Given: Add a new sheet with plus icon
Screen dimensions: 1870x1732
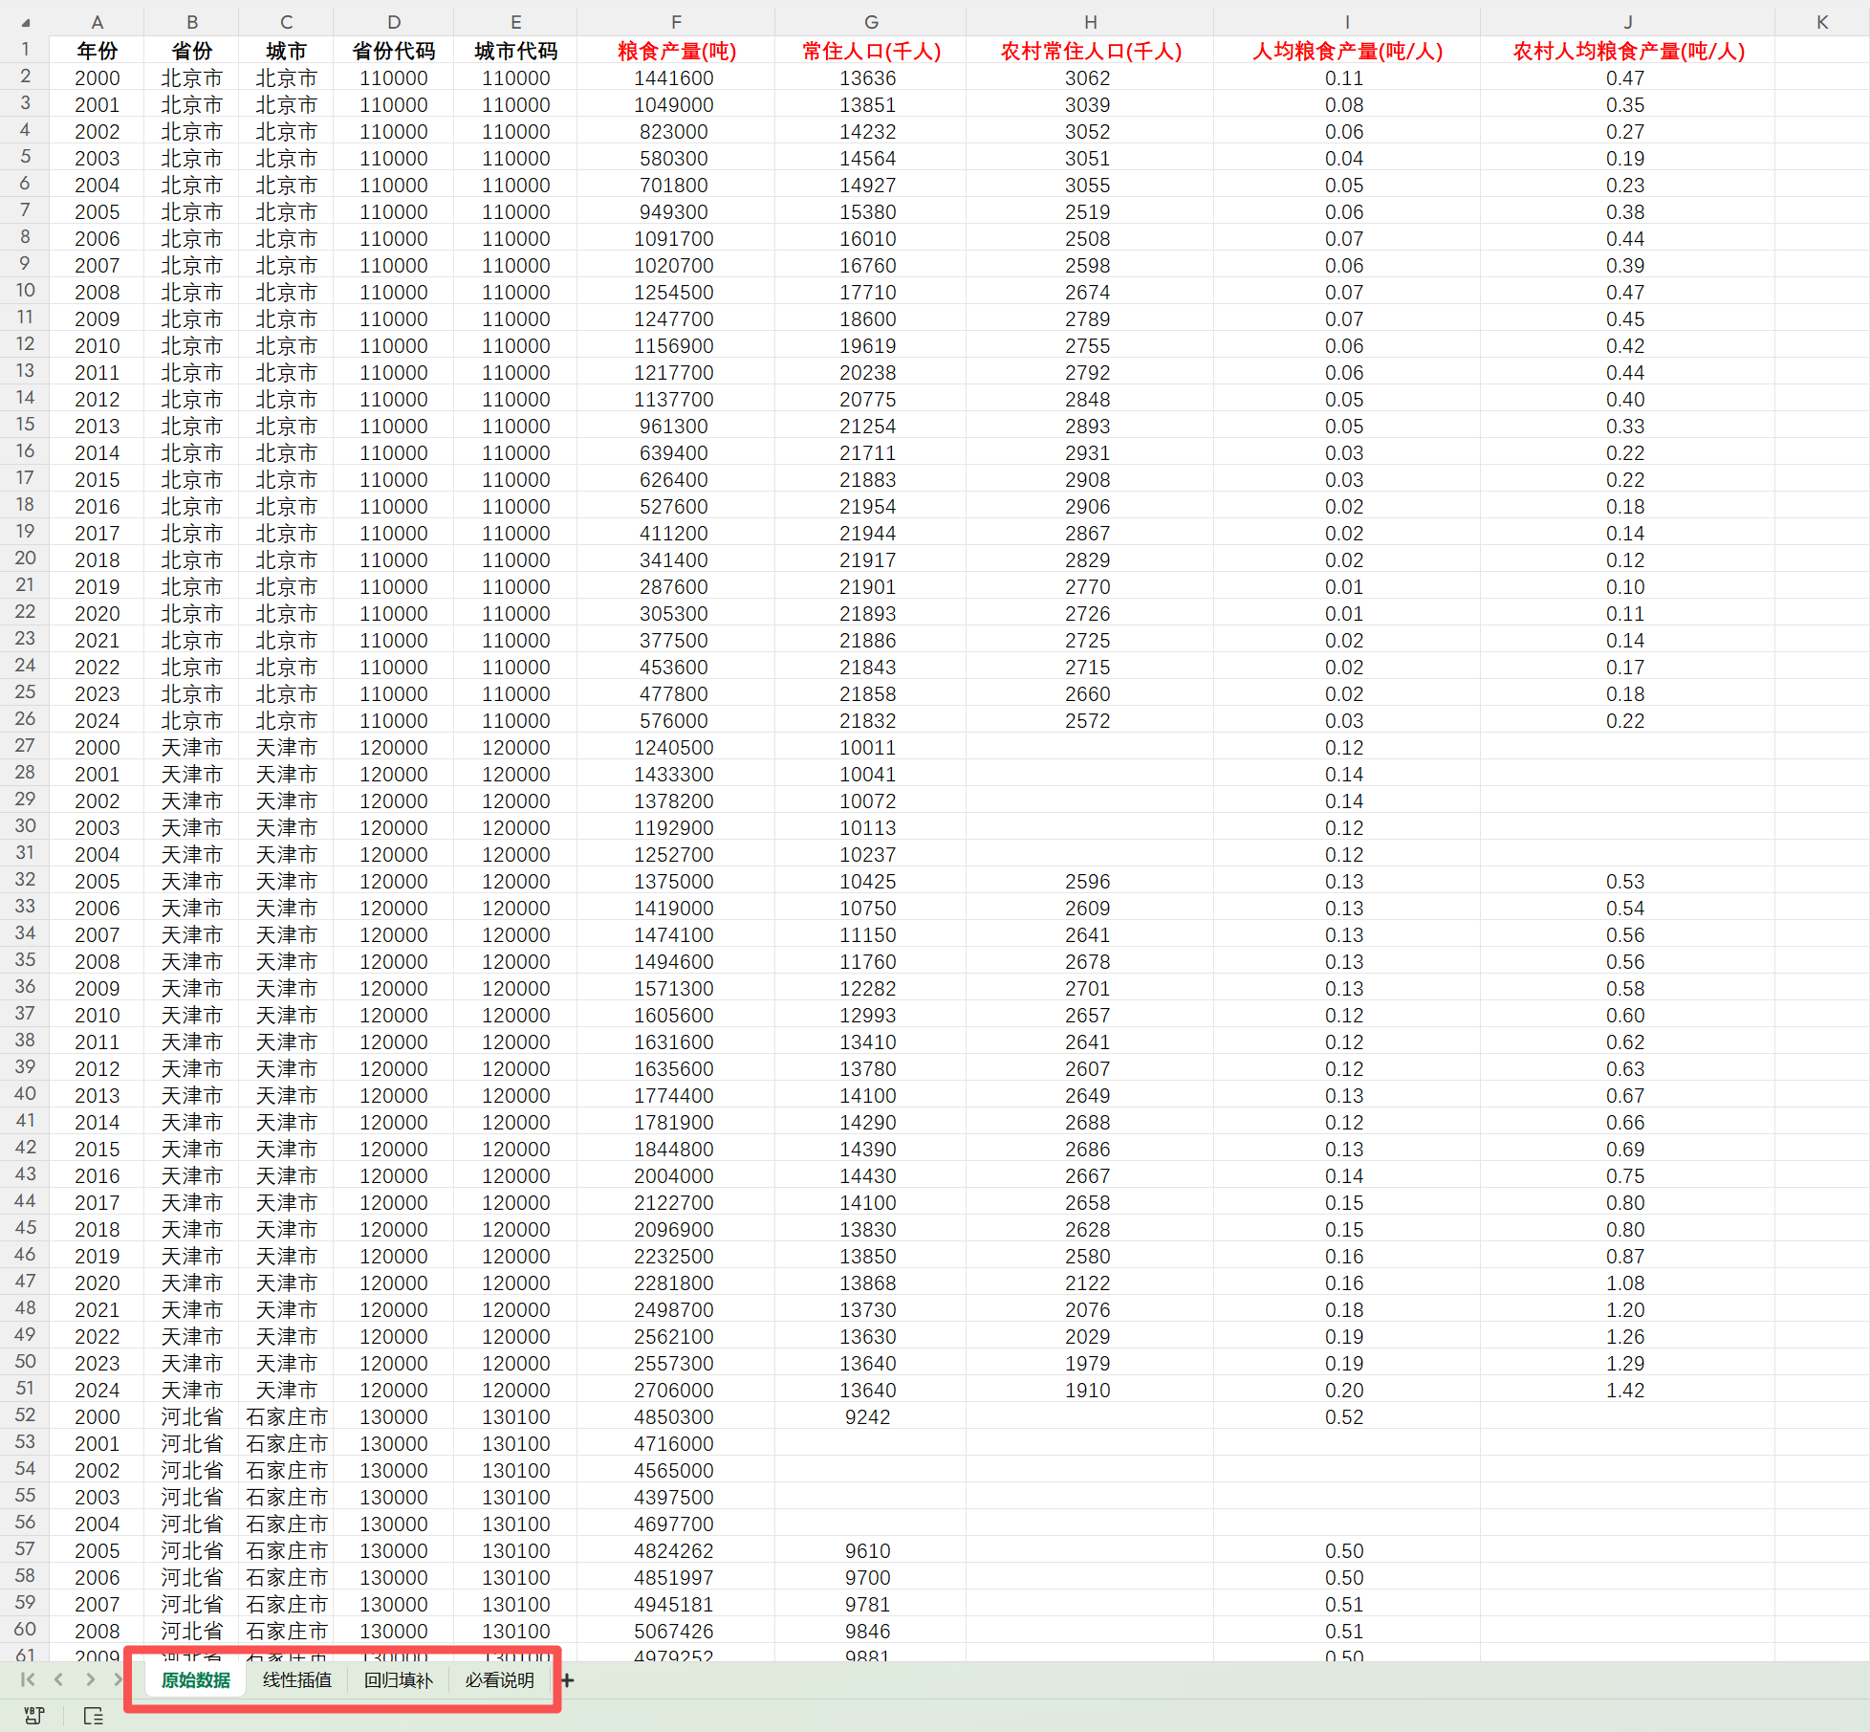Looking at the screenshot, I should pos(567,1680).
